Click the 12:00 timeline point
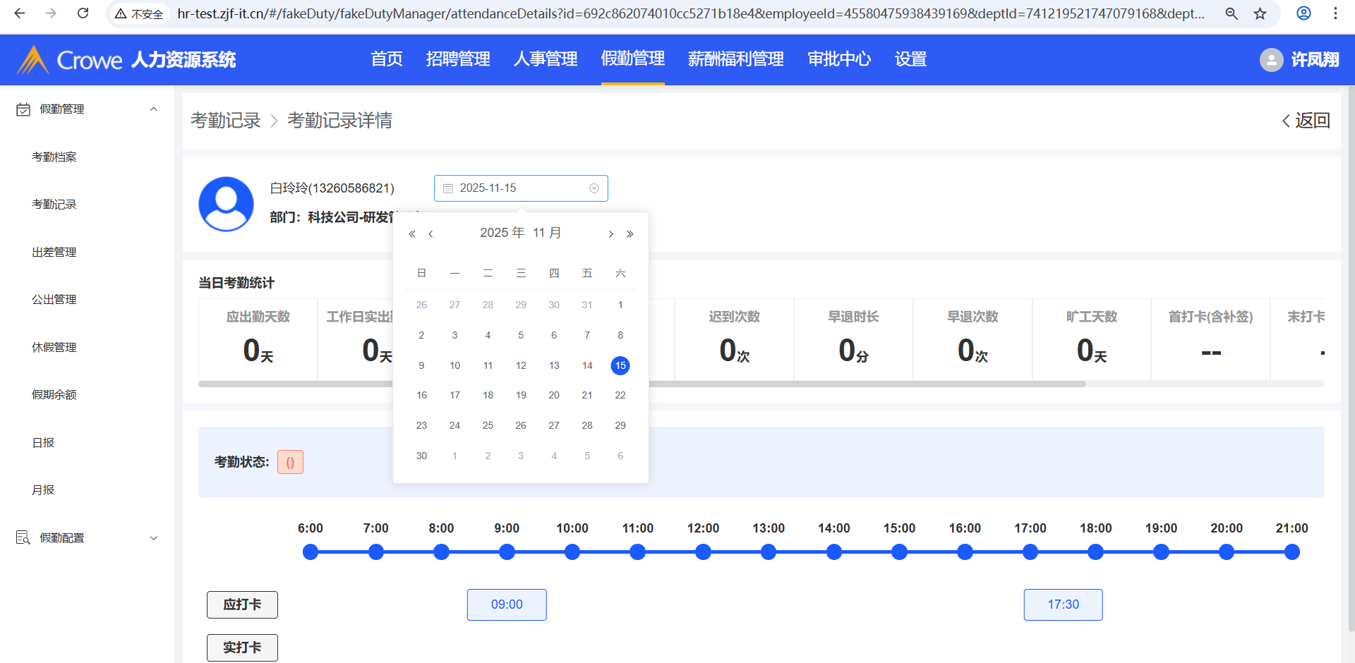The image size is (1355, 663). coord(703,552)
